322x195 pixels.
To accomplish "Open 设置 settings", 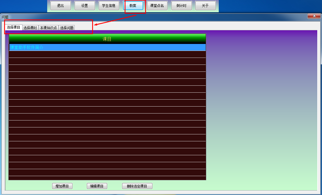I will point(85,6).
